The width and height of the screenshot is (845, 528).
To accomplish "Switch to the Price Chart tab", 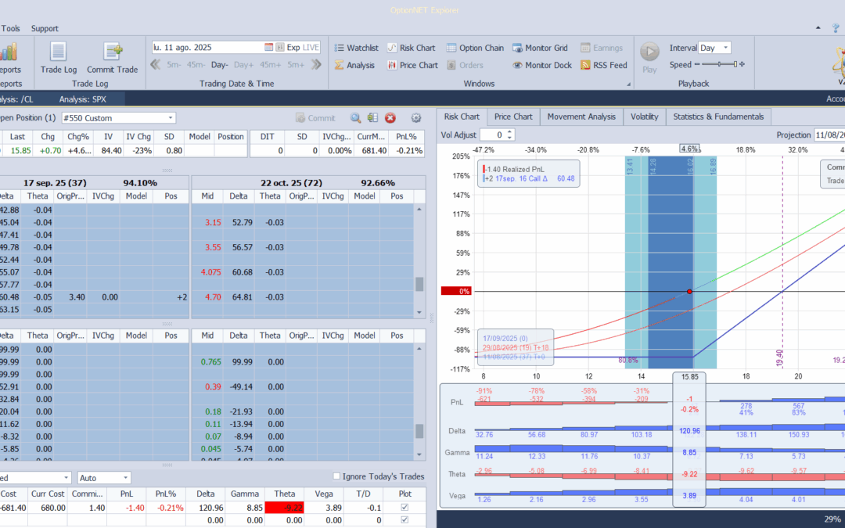I will click(x=513, y=117).
